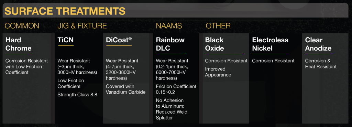Select the COMMON category label

tap(22, 26)
